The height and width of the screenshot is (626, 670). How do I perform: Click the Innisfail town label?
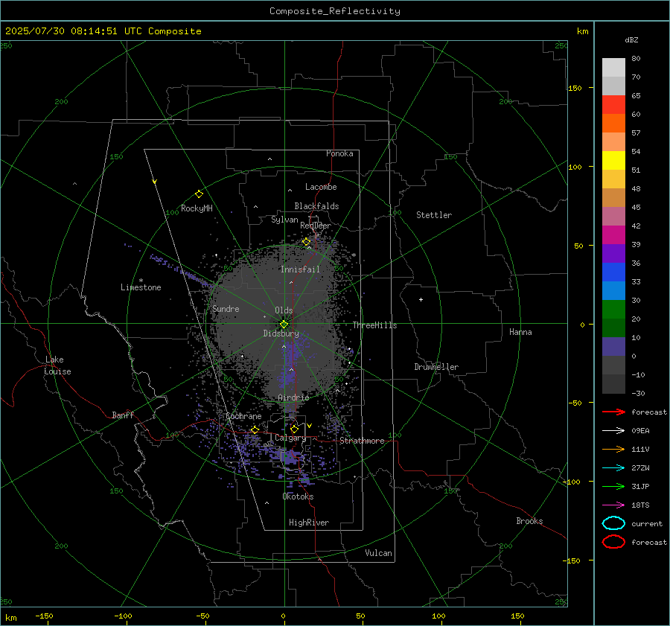coord(300,269)
